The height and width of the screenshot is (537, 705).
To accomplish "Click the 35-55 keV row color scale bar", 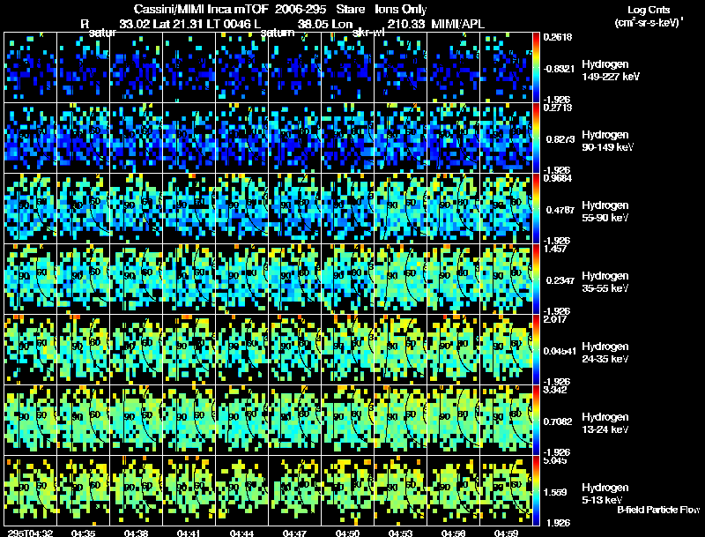I will click(536, 279).
